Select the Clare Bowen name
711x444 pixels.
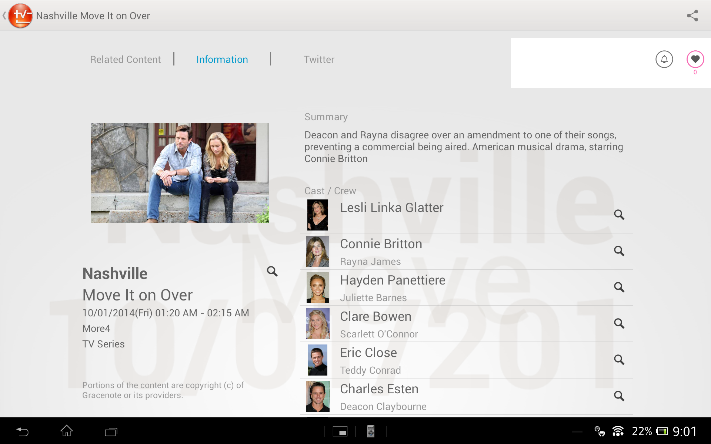(375, 316)
